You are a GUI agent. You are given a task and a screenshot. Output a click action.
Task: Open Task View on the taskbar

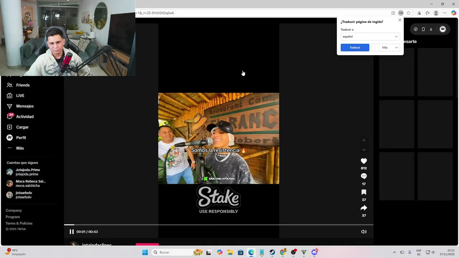[209, 252]
